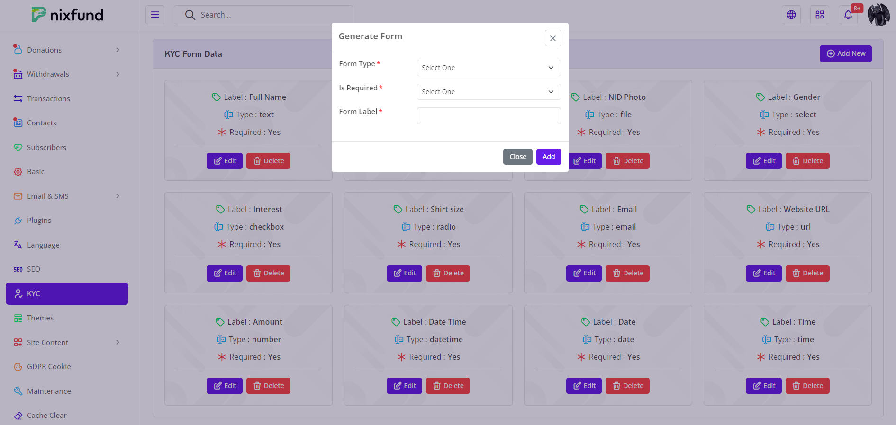Image resolution: width=896 pixels, height=425 pixels.
Task: Click the Add button in dialog
Action: pyautogui.click(x=548, y=157)
